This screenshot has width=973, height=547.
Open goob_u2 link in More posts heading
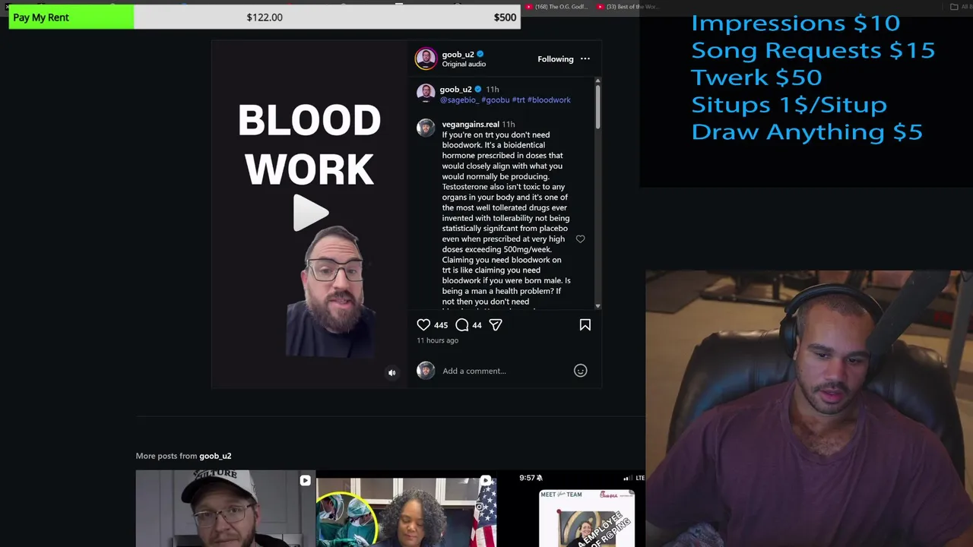pyautogui.click(x=215, y=456)
